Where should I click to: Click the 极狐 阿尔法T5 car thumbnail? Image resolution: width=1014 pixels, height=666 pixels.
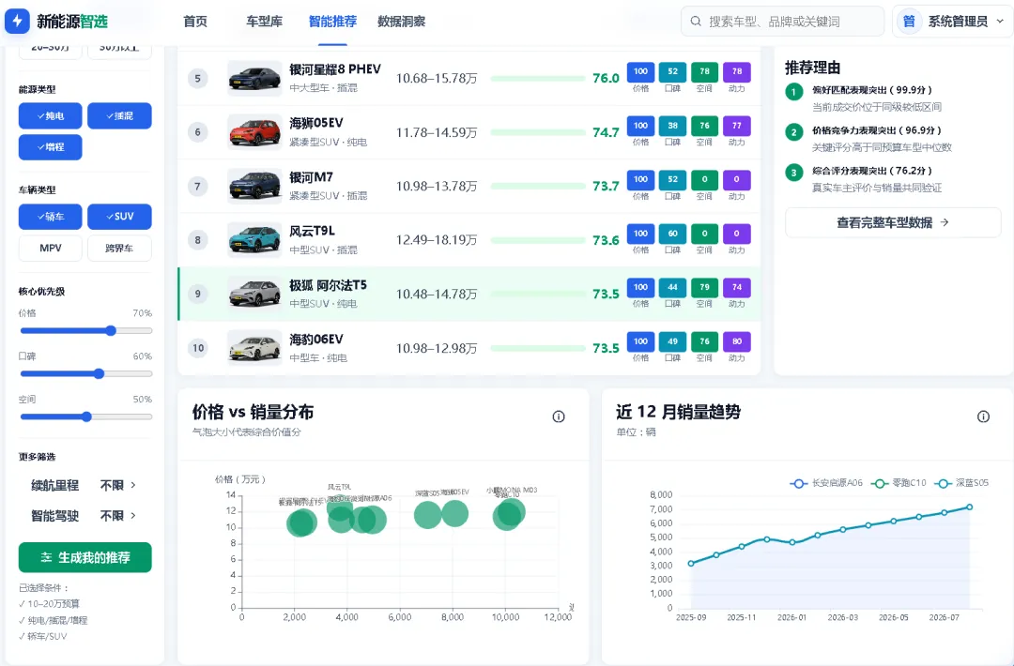pyautogui.click(x=254, y=294)
